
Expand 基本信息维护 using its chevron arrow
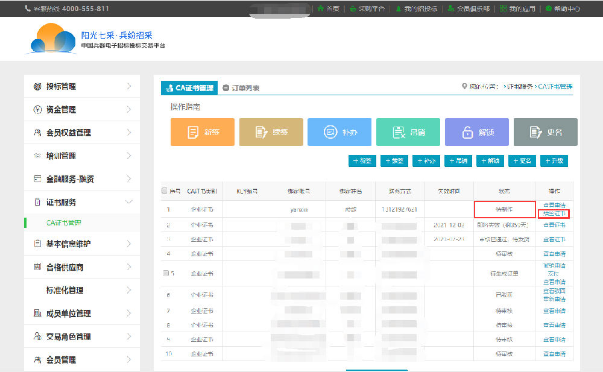pyautogui.click(x=129, y=244)
